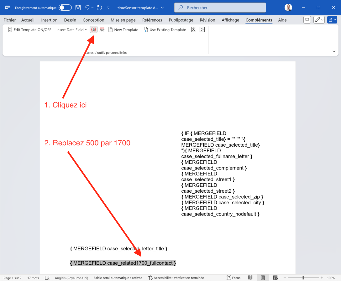This screenshot has height=281, width=341.
Task: Open the Insert Data Field dropdown
Action: [x=71, y=29]
